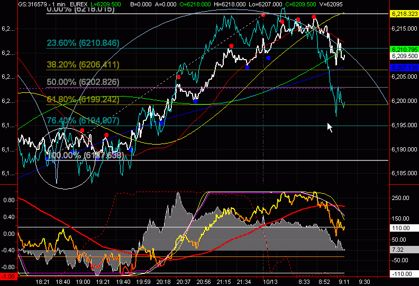419x286 pixels.
Task: Select the 0.00 left oscillator scale label
Action: (x=9, y=234)
